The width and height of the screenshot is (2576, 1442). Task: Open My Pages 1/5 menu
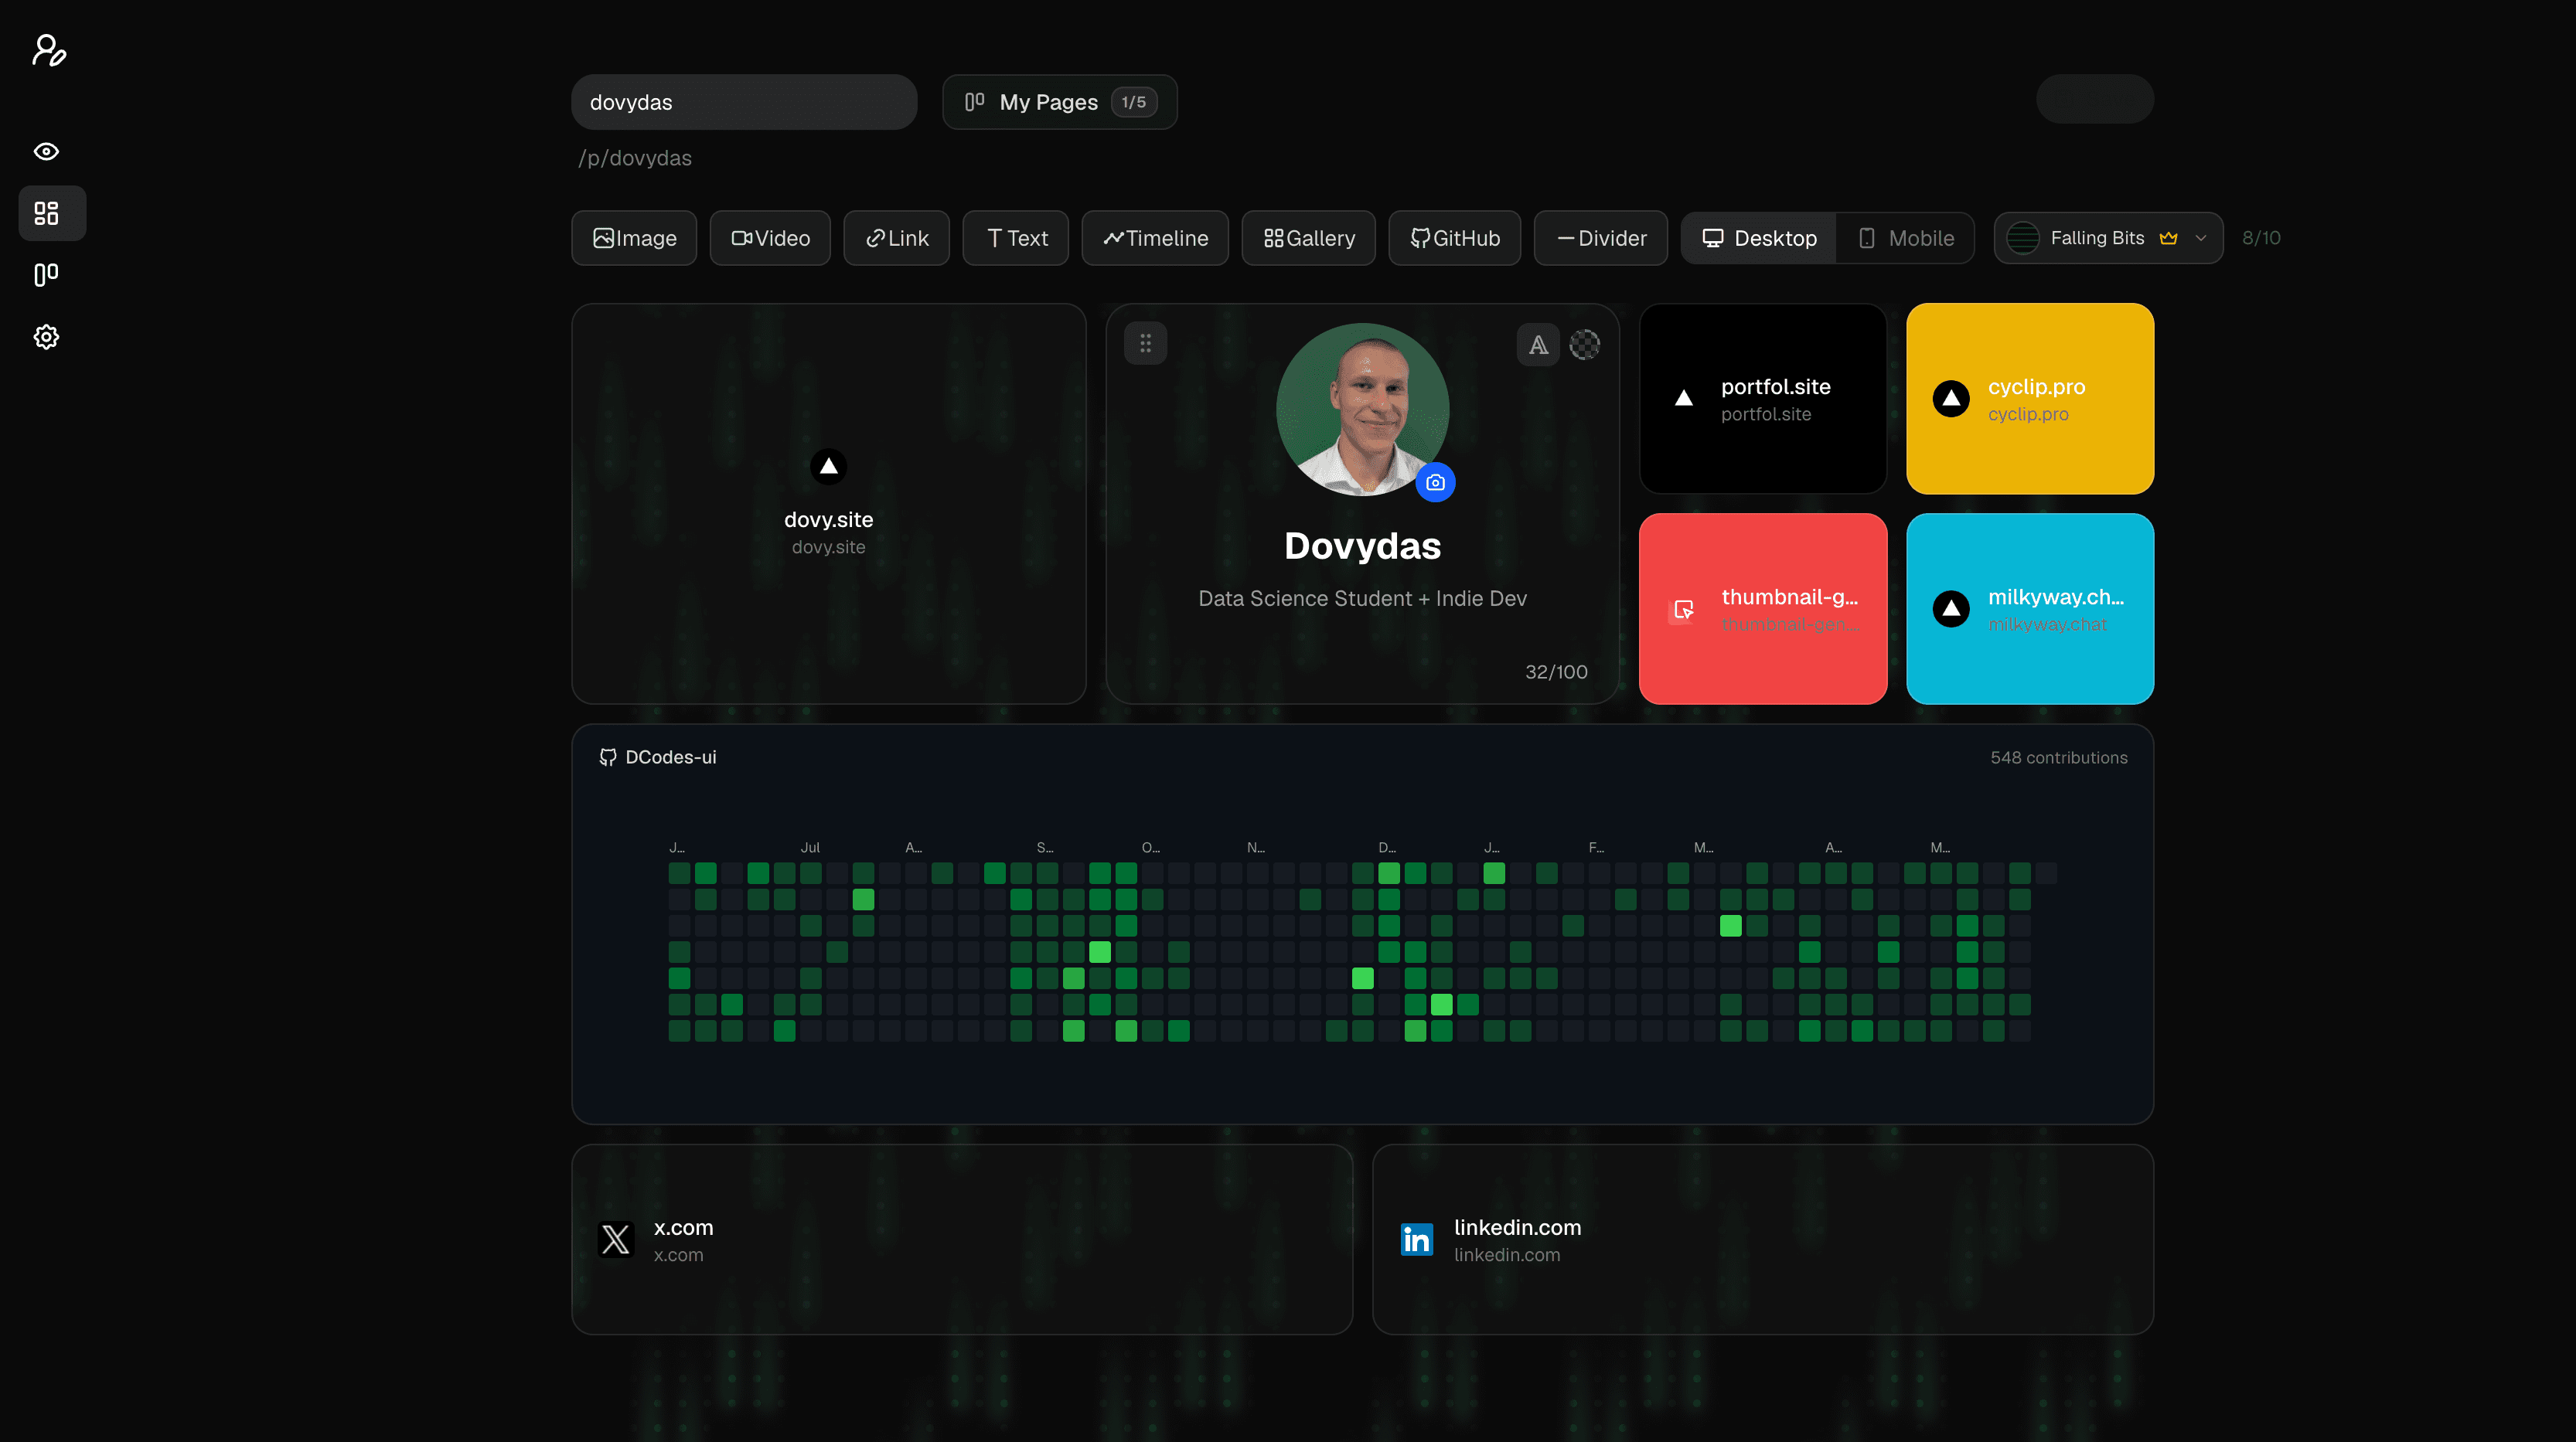coord(1060,102)
